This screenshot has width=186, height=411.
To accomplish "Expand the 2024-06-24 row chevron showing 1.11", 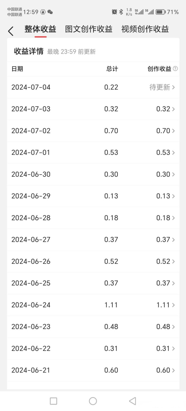I will pos(173,305).
